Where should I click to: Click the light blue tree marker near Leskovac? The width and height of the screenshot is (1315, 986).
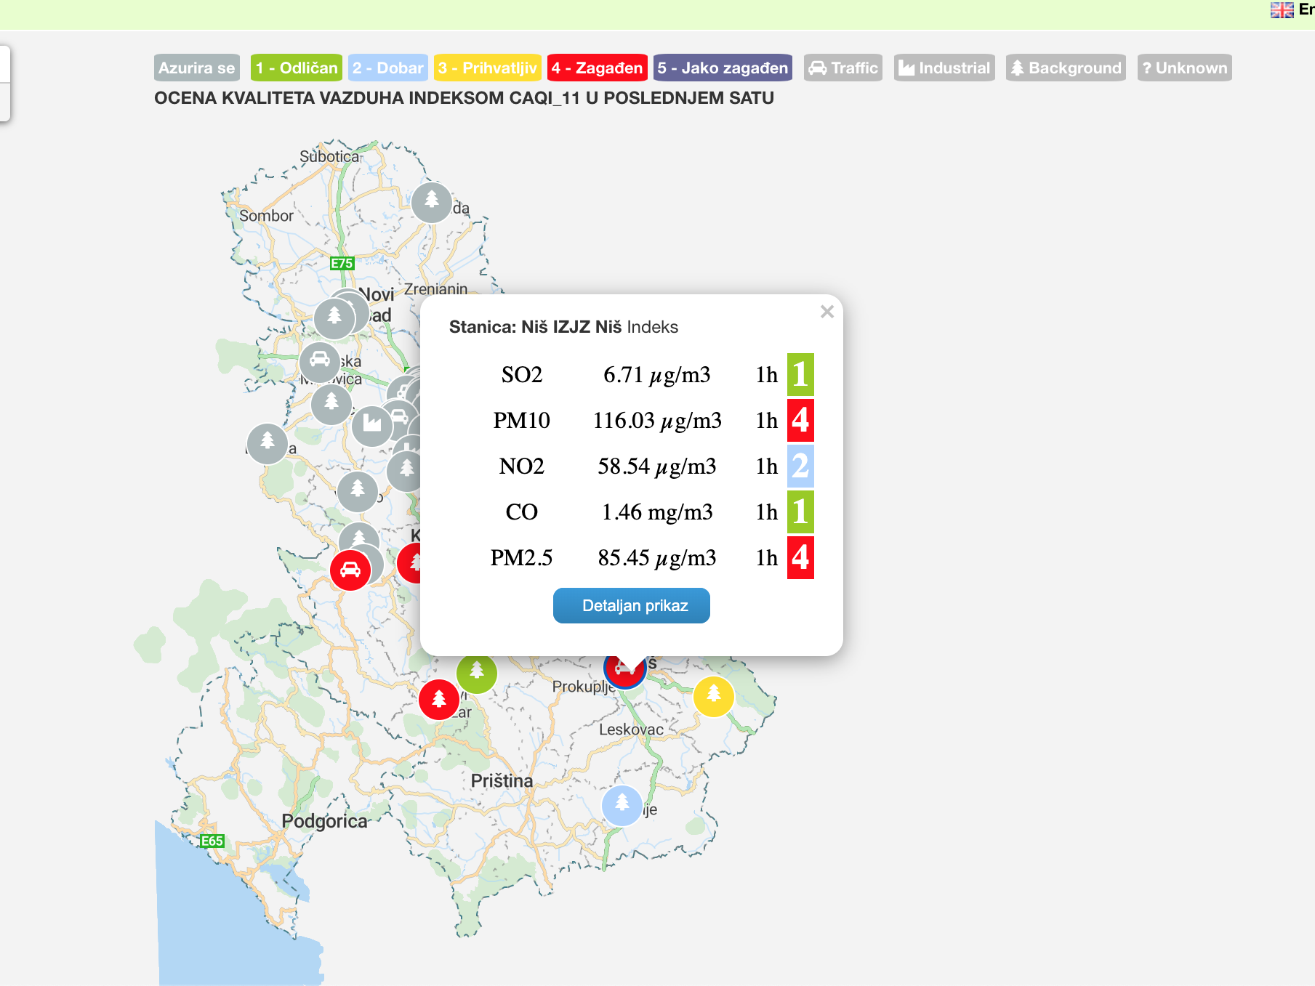click(622, 805)
